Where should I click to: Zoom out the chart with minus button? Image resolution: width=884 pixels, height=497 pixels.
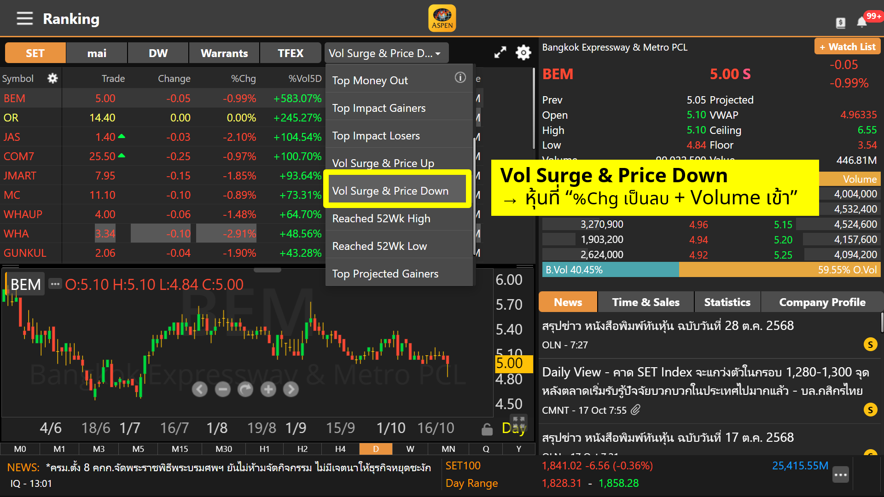[x=222, y=389]
